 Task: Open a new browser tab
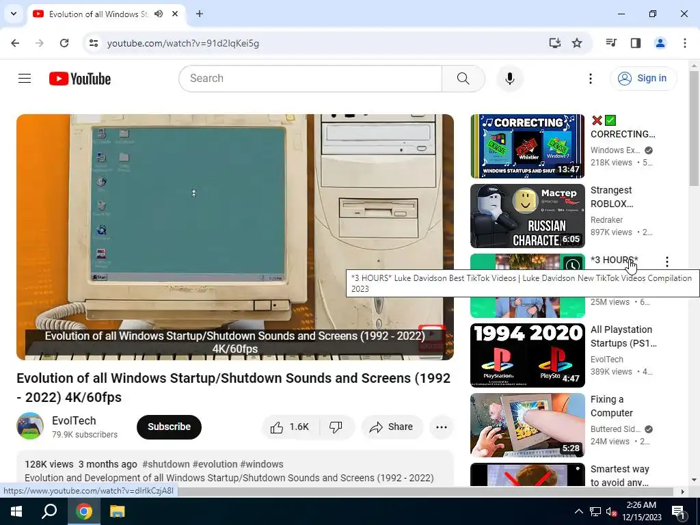point(200,14)
